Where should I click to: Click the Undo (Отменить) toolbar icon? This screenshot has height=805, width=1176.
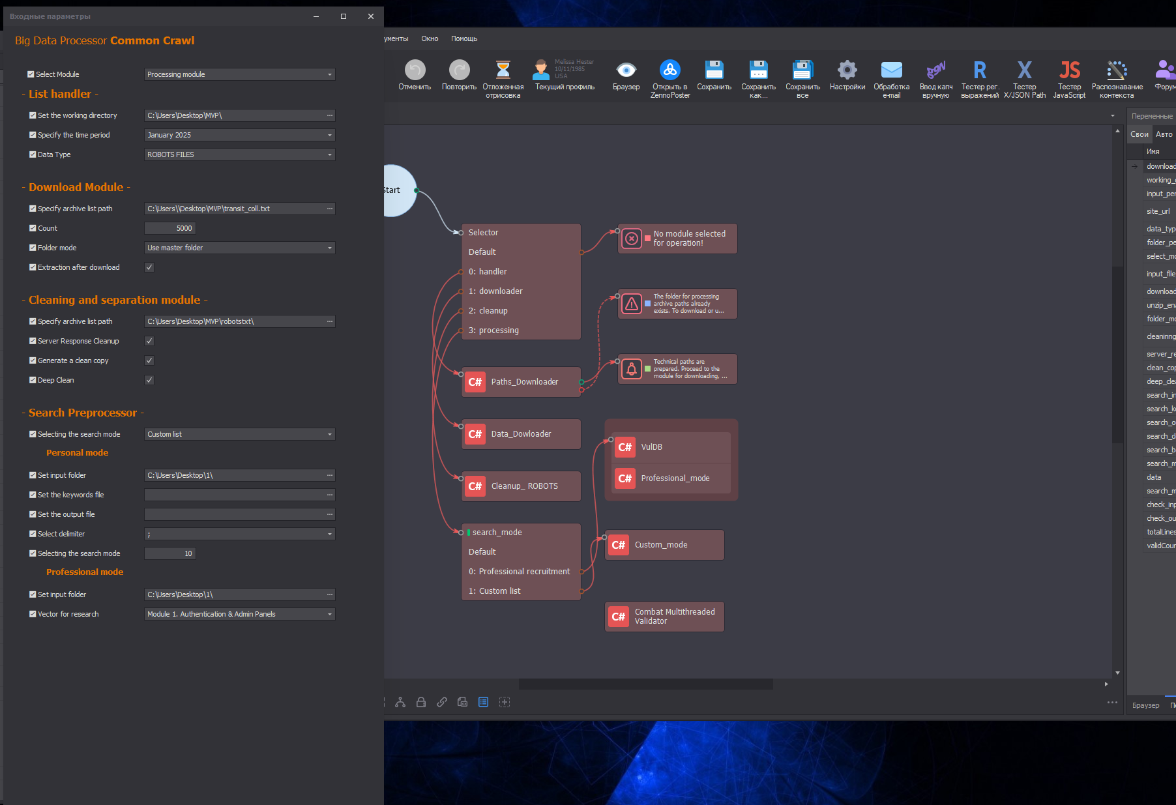pos(415,70)
